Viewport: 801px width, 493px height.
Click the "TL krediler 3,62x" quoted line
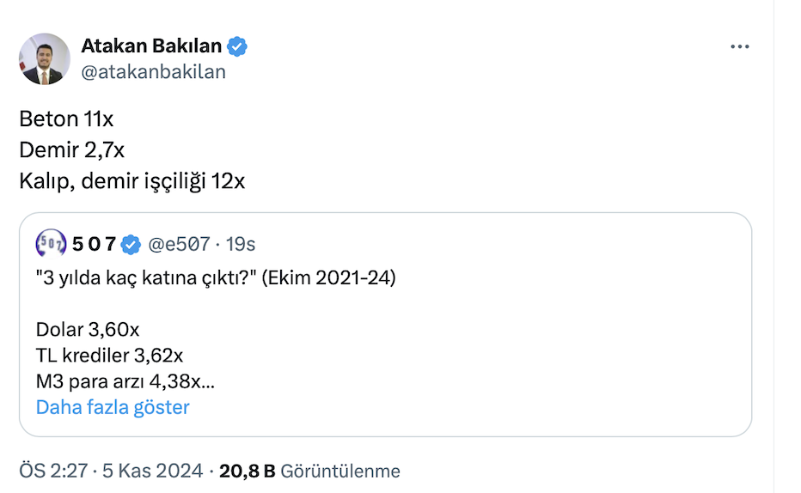pos(109,356)
